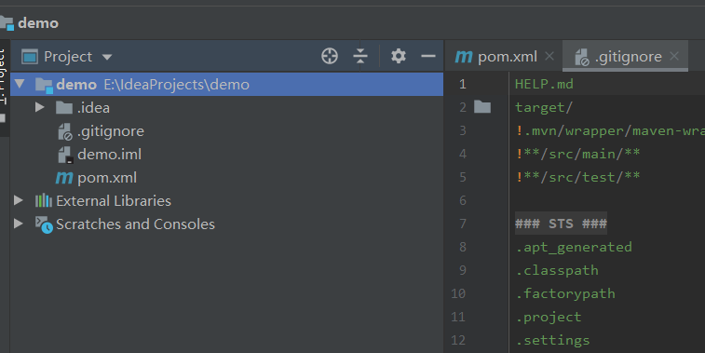Click the !**/src/main/** line
The image size is (705, 353).
(578, 154)
